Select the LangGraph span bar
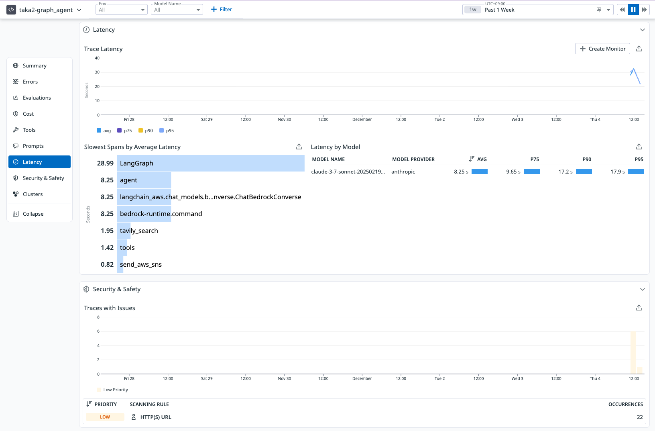 [211, 163]
